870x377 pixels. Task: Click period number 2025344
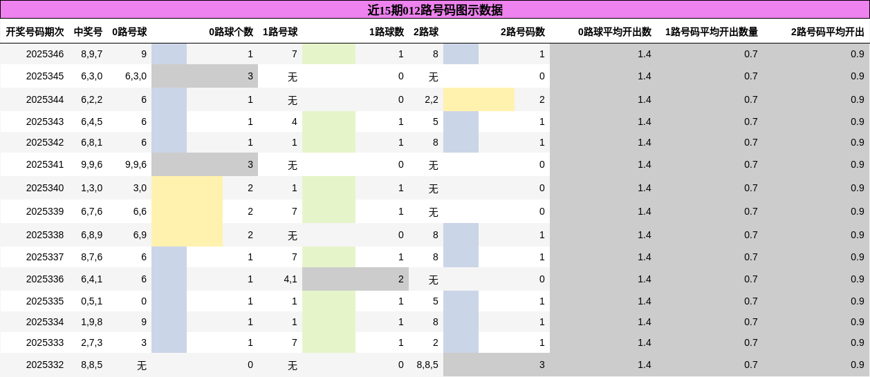click(x=45, y=99)
